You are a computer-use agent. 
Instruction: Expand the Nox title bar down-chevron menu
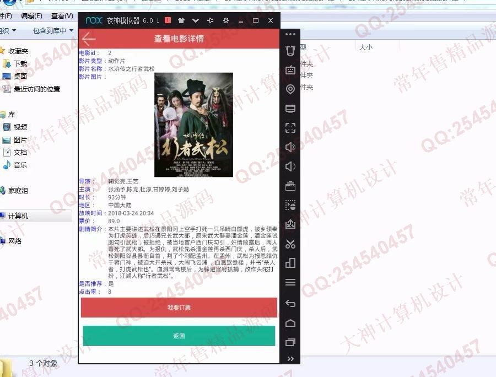click(196, 20)
